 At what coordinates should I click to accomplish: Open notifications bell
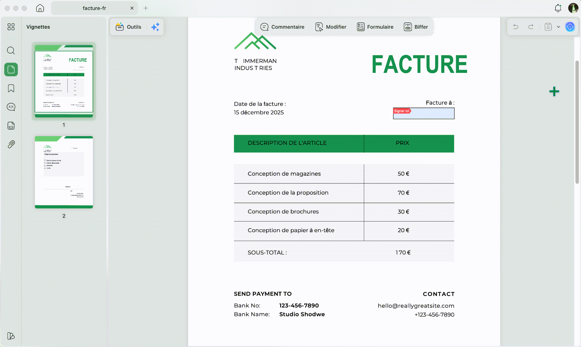pos(558,8)
